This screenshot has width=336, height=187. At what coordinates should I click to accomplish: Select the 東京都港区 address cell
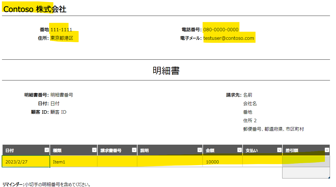62,38
